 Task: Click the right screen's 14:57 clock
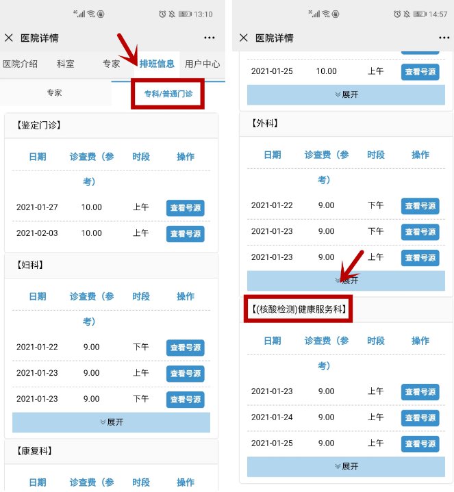click(438, 14)
